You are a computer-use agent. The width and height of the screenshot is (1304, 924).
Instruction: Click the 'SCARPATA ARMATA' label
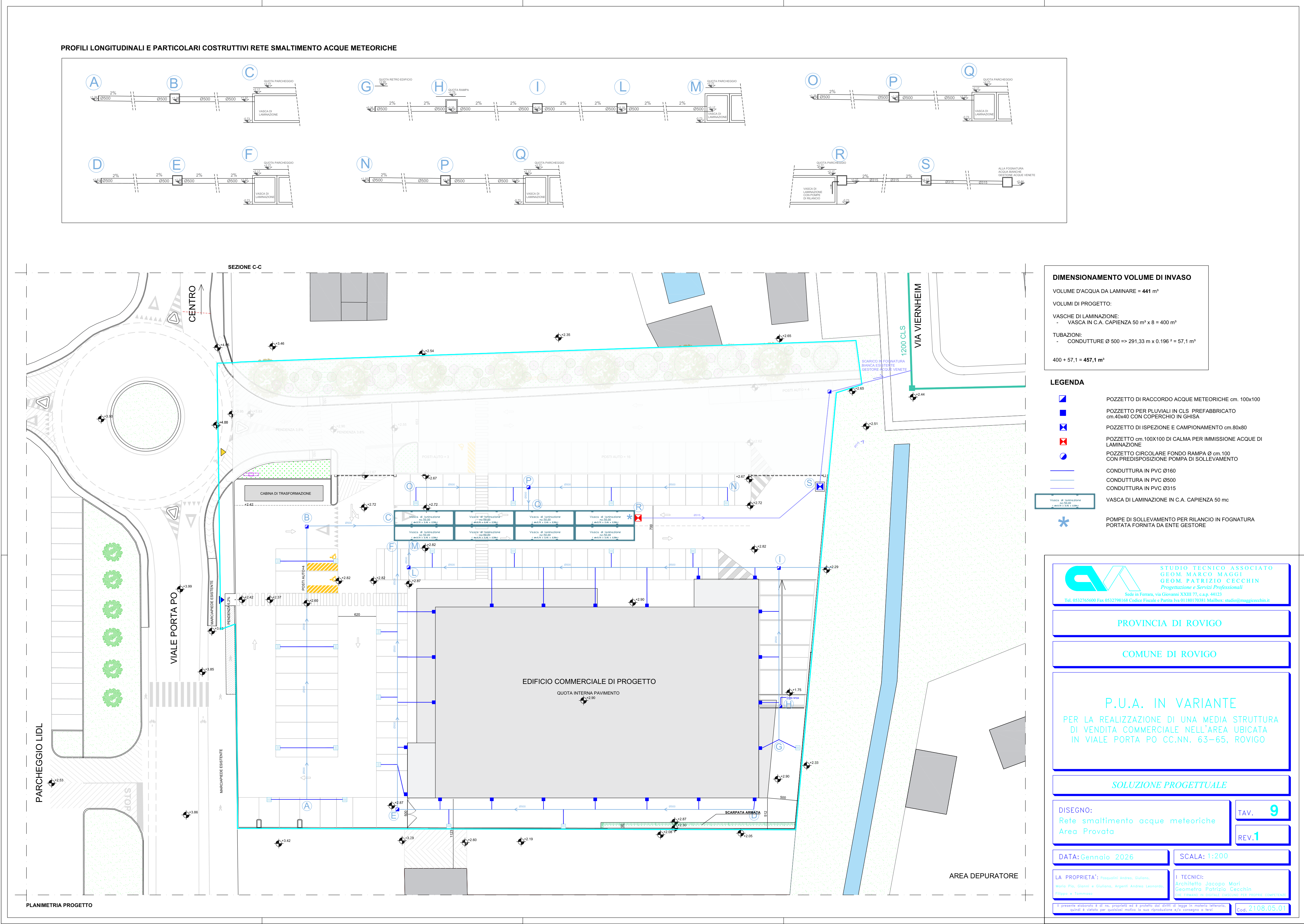pos(742,813)
